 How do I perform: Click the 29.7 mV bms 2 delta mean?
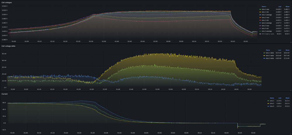(x=287, y=56)
